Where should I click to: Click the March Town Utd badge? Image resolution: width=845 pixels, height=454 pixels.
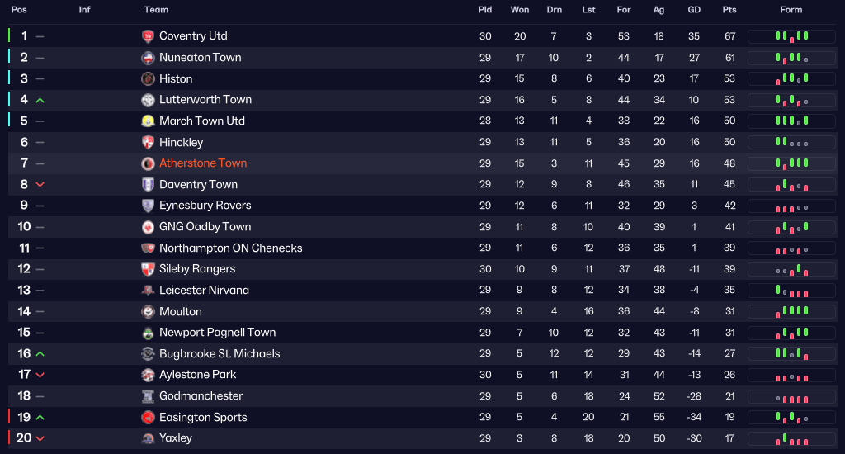click(149, 121)
